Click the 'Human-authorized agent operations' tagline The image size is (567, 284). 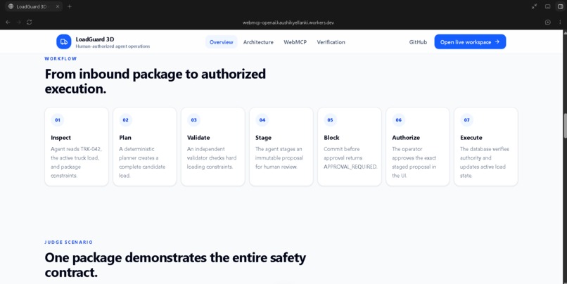coord(113,46)
